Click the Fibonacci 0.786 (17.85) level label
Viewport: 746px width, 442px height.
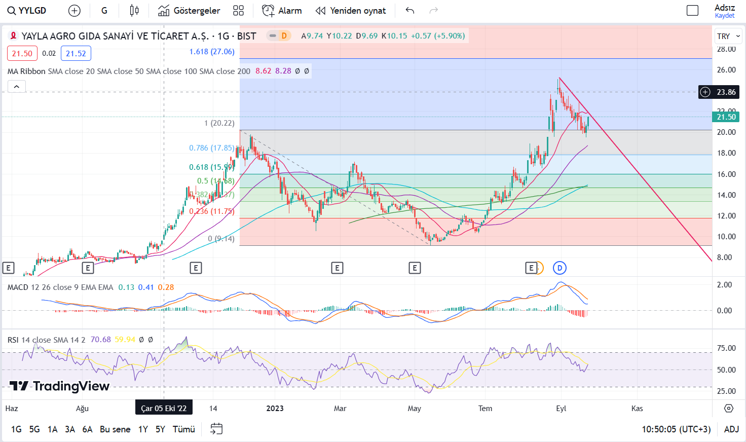click(x=212, y=148)
